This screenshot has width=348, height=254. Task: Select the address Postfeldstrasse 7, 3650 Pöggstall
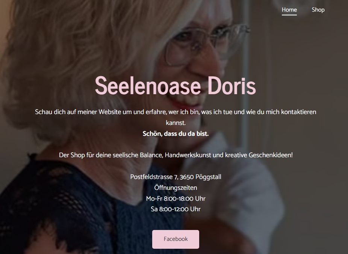click(x=176, y=177)
